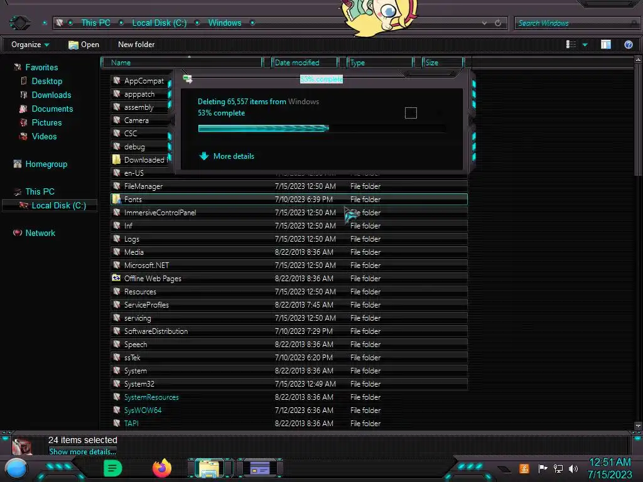Click the SoftwareDistribution folder icon
Viewport: 643px width, 482px height.
pyautogui.click(x=116, y=331)
